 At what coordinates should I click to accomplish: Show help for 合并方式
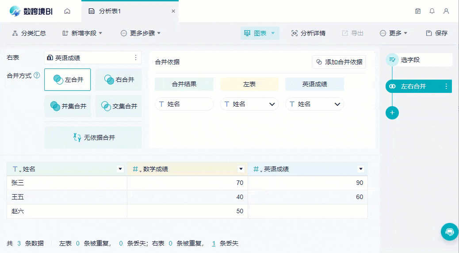pyautogui.click(x=37, y=76)
